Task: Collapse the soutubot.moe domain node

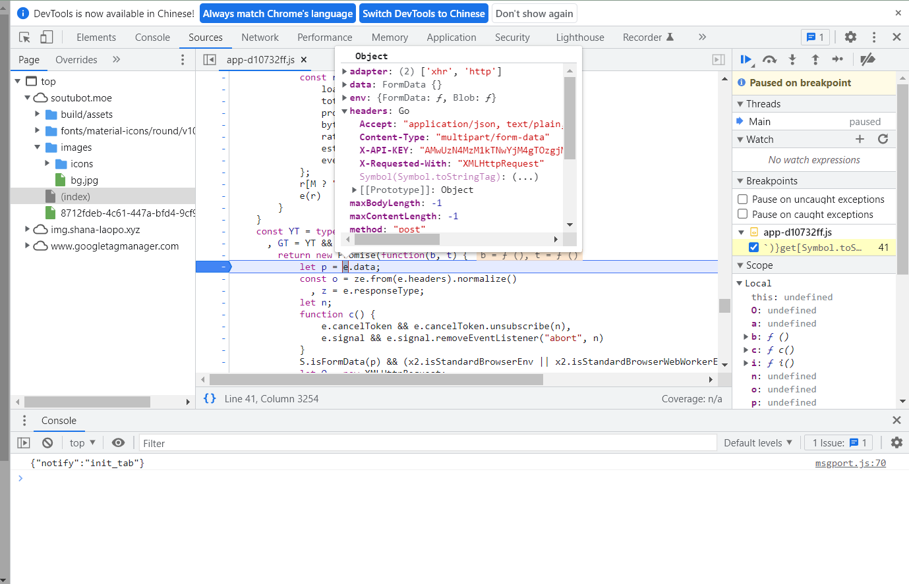Action: click(x=28, y=98)
